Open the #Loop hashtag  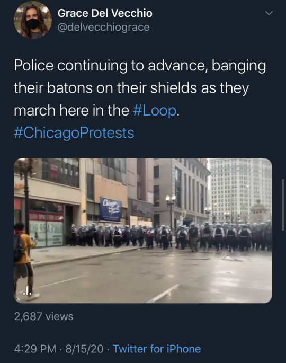click(x=155, y=110)
